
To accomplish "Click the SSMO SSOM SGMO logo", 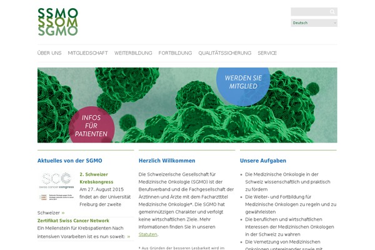I will [x=57, y=21].
